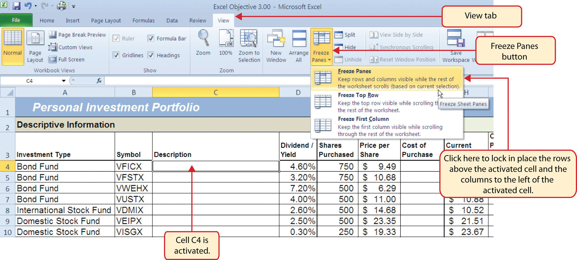Select column D header
577x260 pixels.
[x=295, y=92]
